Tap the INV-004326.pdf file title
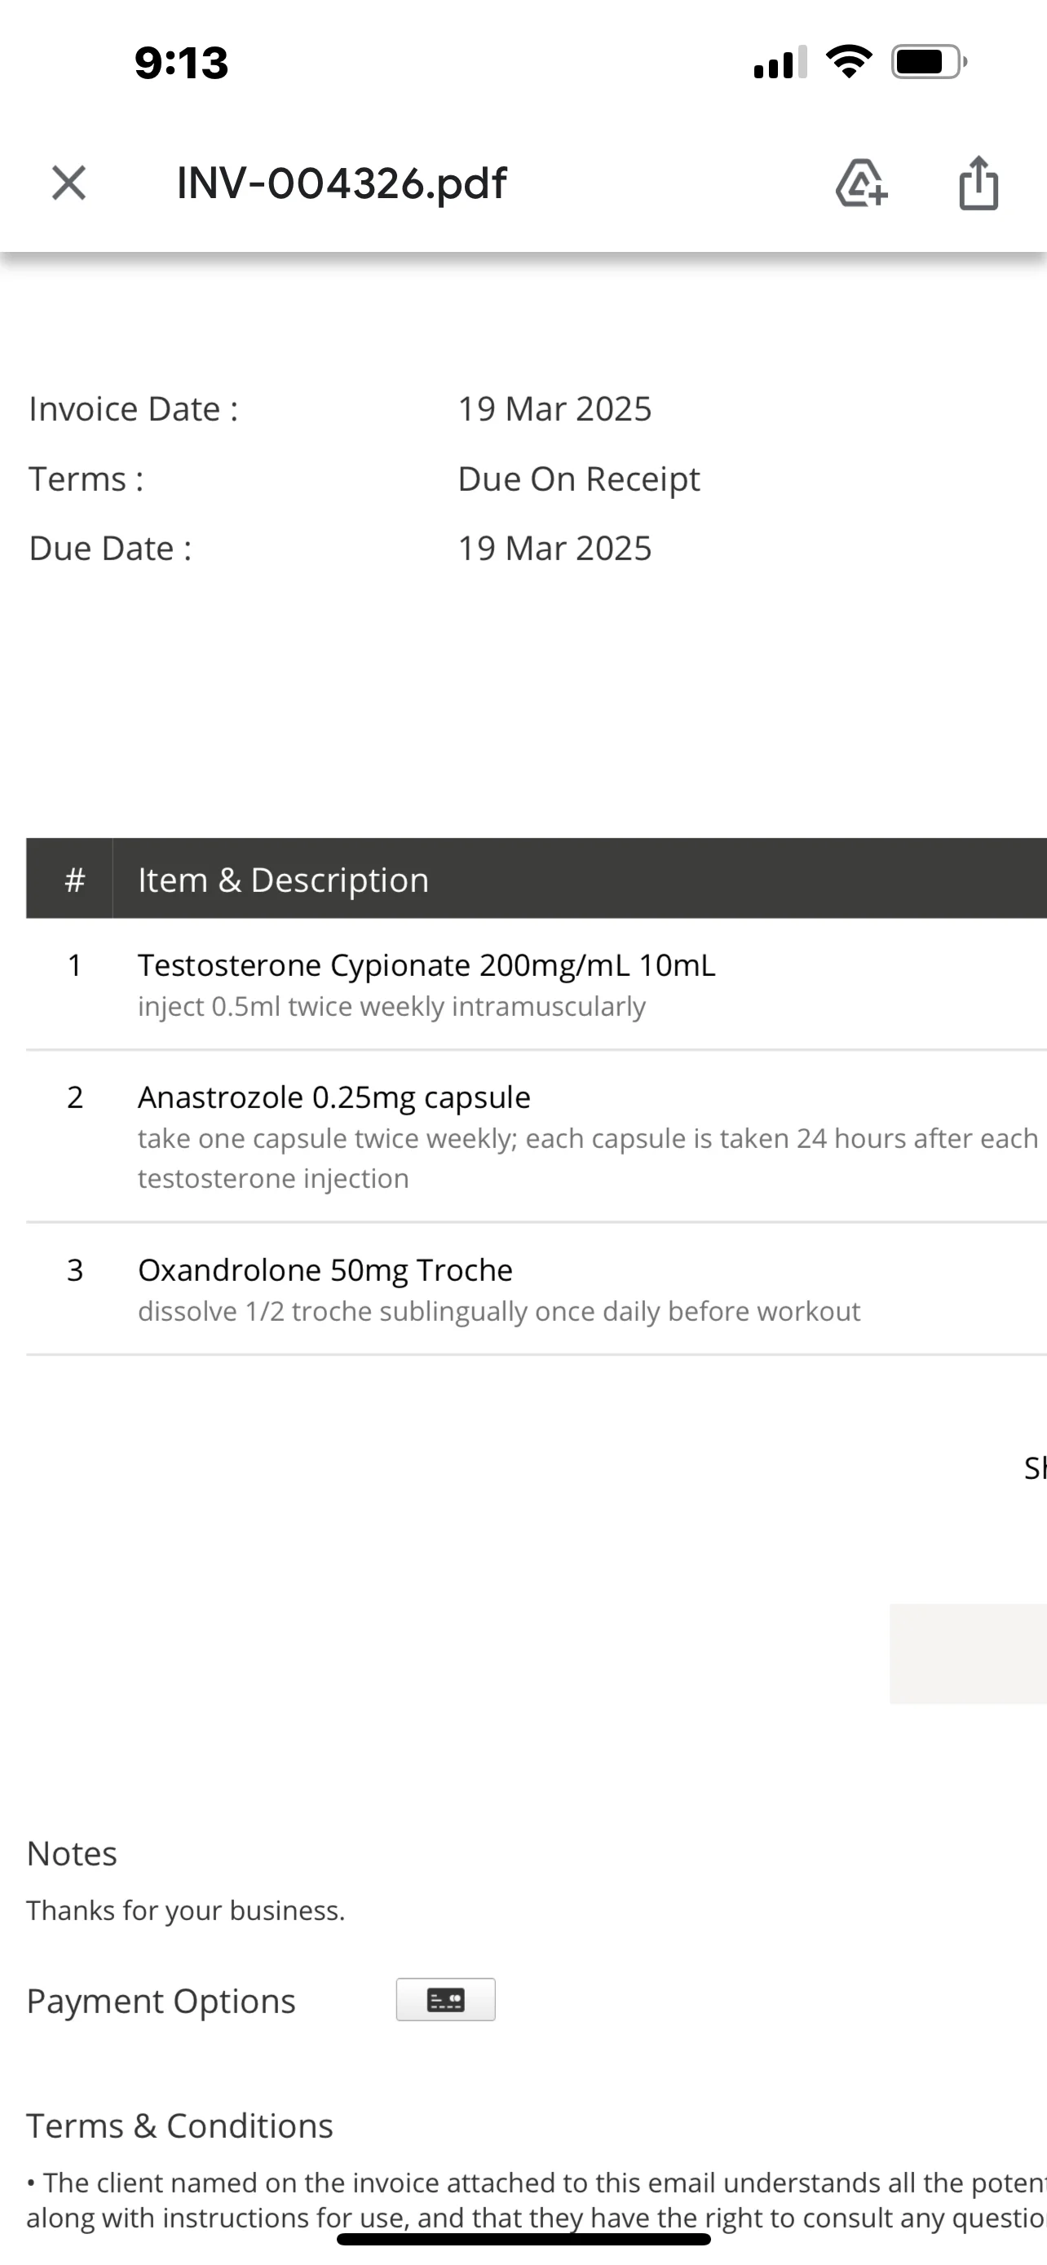Screen dimensions: 1047x2265 [342, 183]
